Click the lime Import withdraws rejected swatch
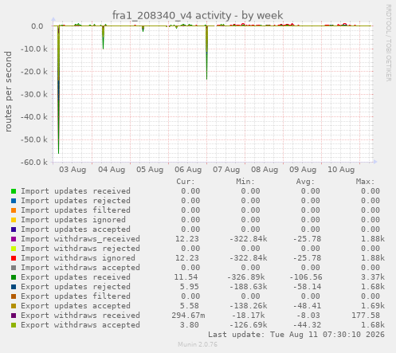This screenshot has height=353, width=396. (x=14, y=249)
